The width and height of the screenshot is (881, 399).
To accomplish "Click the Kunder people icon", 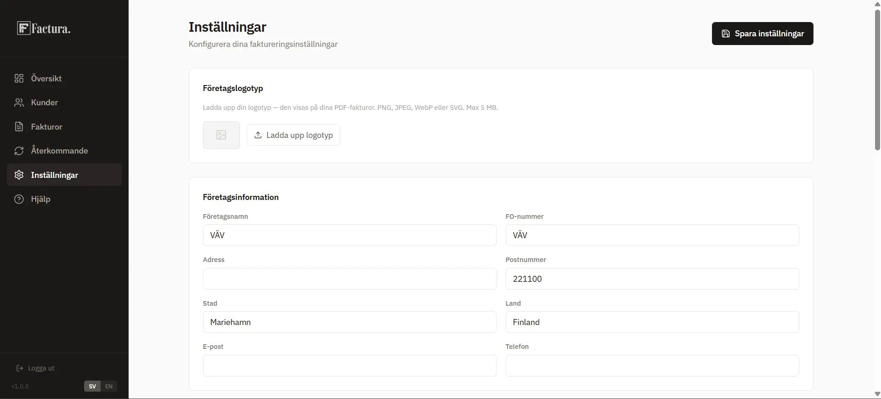I will coord(19,103).
